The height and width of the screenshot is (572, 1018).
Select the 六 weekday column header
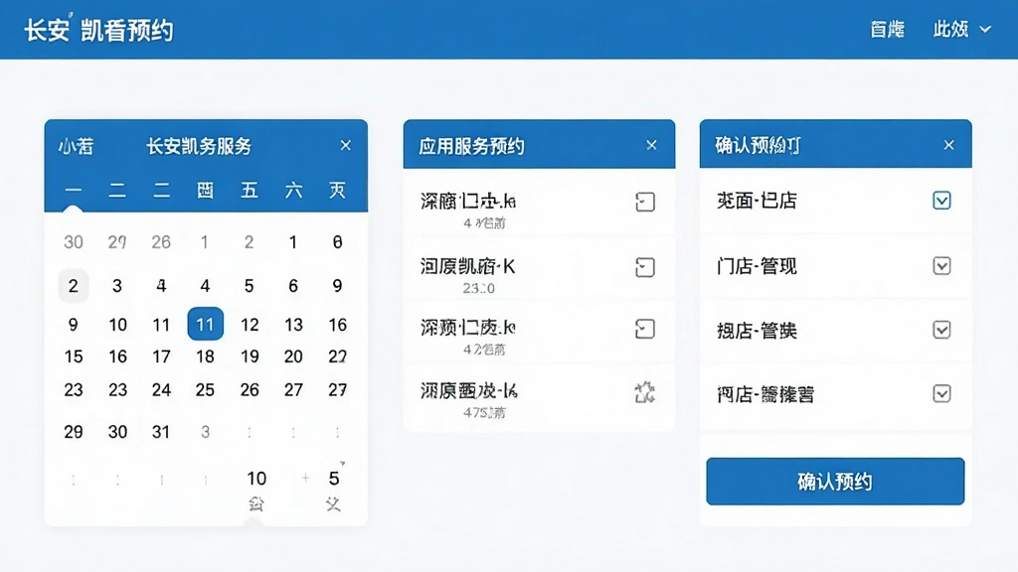293,190
